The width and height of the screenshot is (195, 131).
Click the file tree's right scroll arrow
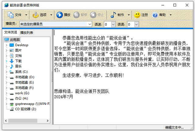coord(48,121)
